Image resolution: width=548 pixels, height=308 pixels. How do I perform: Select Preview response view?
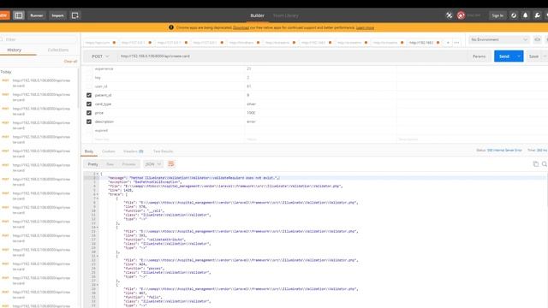(128, 164)
